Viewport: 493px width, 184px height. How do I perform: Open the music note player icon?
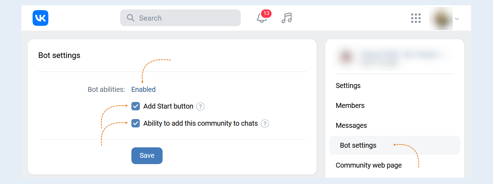pos(287,18)
